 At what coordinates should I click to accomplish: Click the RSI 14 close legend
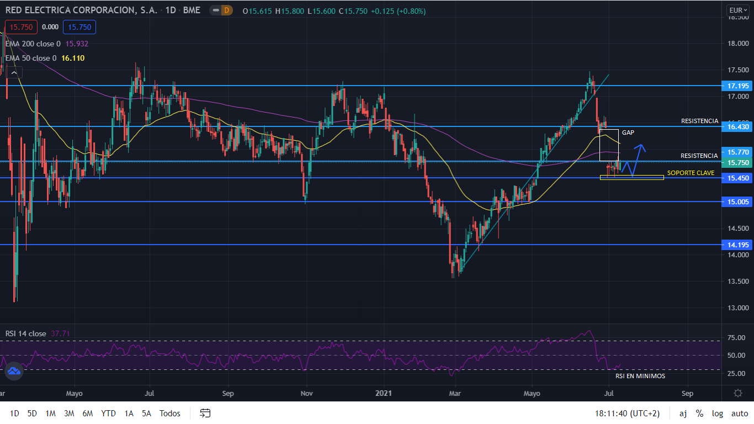point(26,333)
